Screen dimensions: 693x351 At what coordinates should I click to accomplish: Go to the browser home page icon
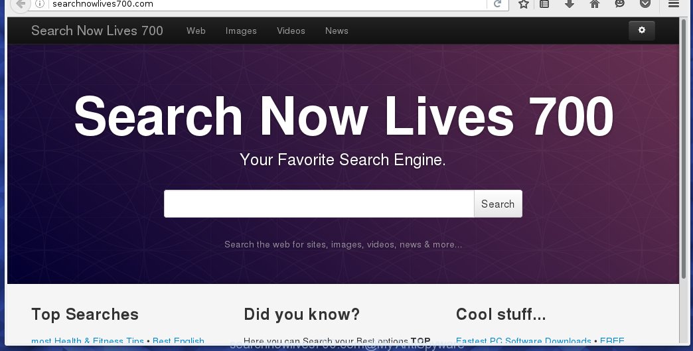pyautogui.click(x=595, y=4)
